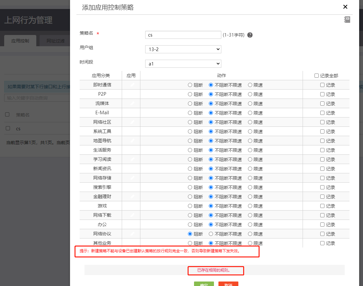Select 阻断 for 办公
This screenshot has width=363, height=286.
[190, 224]
